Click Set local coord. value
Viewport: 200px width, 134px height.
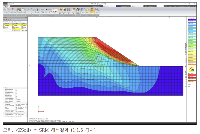(20, 114)
